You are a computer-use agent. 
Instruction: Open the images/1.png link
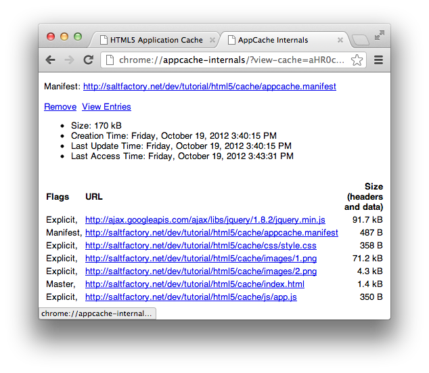pyautogui.click(x=201, y=259)
